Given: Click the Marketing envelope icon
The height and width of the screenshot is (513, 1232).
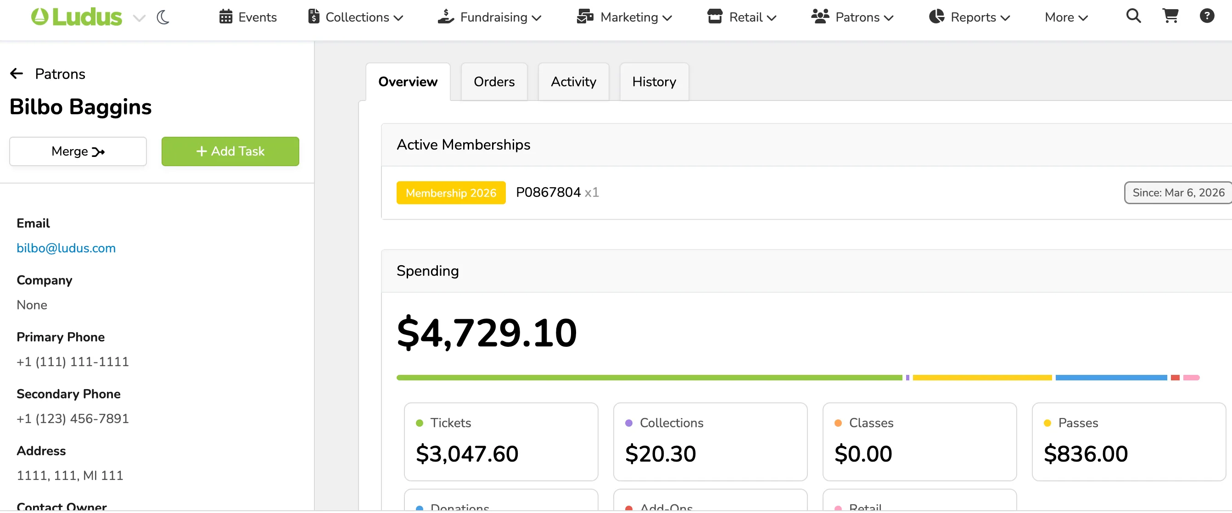Looking at the screenshot, I should (x=585, y=17).
